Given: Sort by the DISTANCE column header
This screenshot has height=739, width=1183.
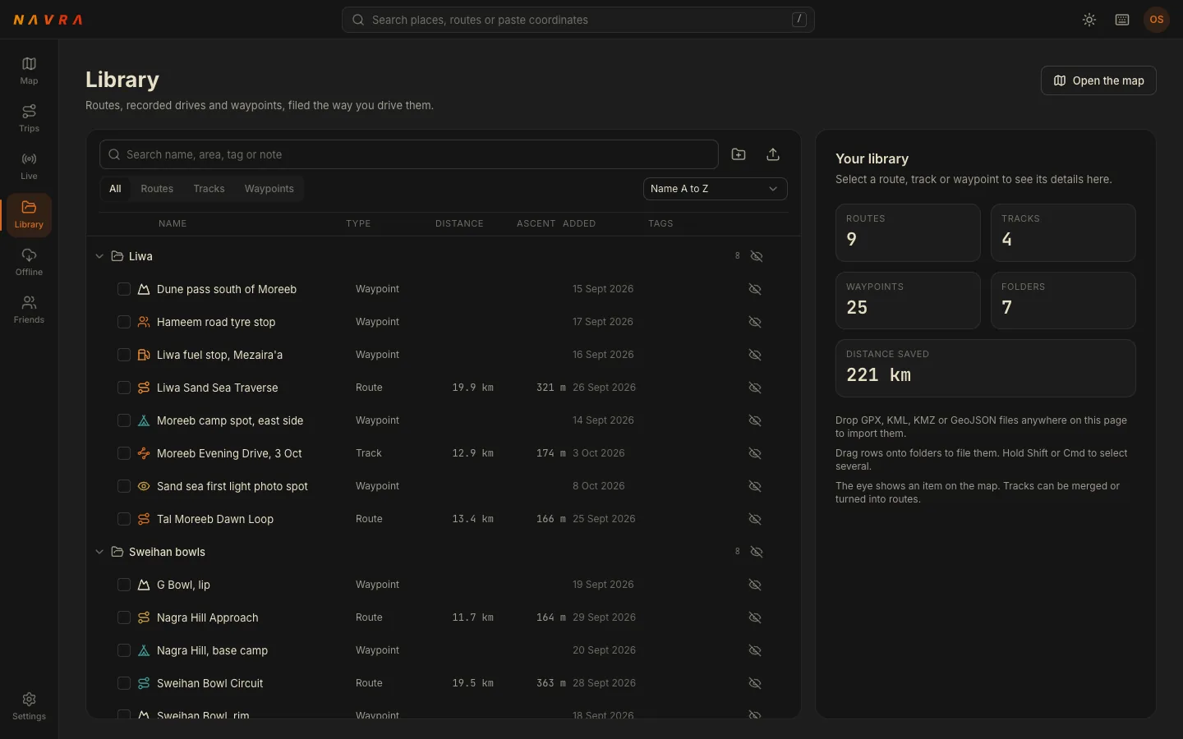Looking at the screenshot, I should click(459, 223).
